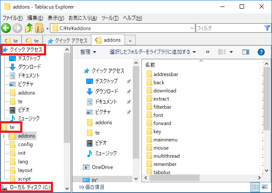Open the ヘルプ(H) menu

tap(132, 18)
